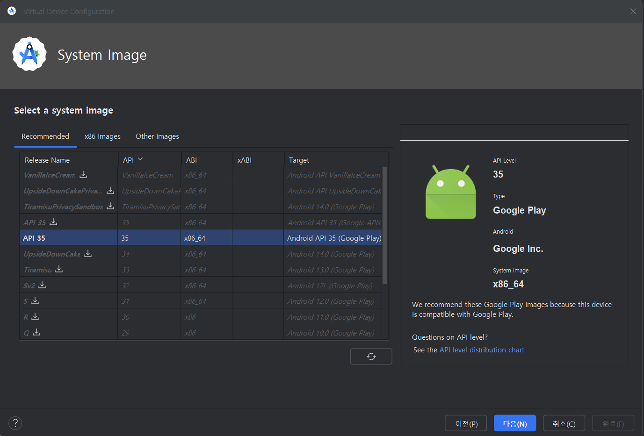Viewport: 644px width, 436px height.
Task: Click the system image table scrollbar
Action: [x=385, y=225]
